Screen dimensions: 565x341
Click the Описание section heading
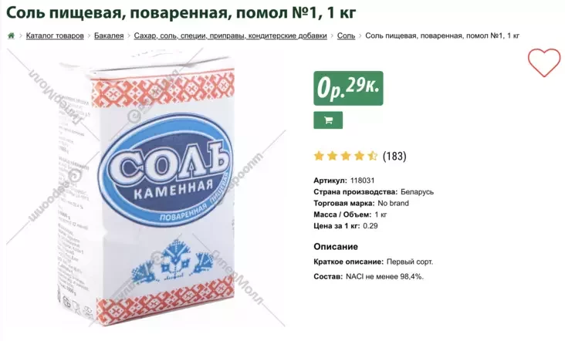(x=336, y=247)
